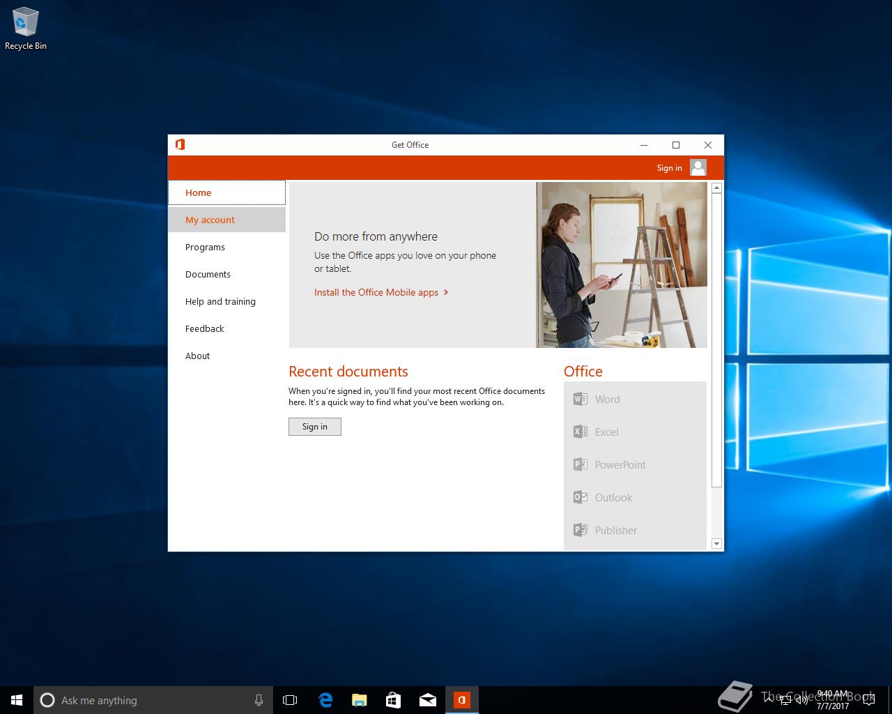The width and height of the screenshot is (892, 714).
Task: Click the Get Office taskbar icon
Action: coord(461,700)
